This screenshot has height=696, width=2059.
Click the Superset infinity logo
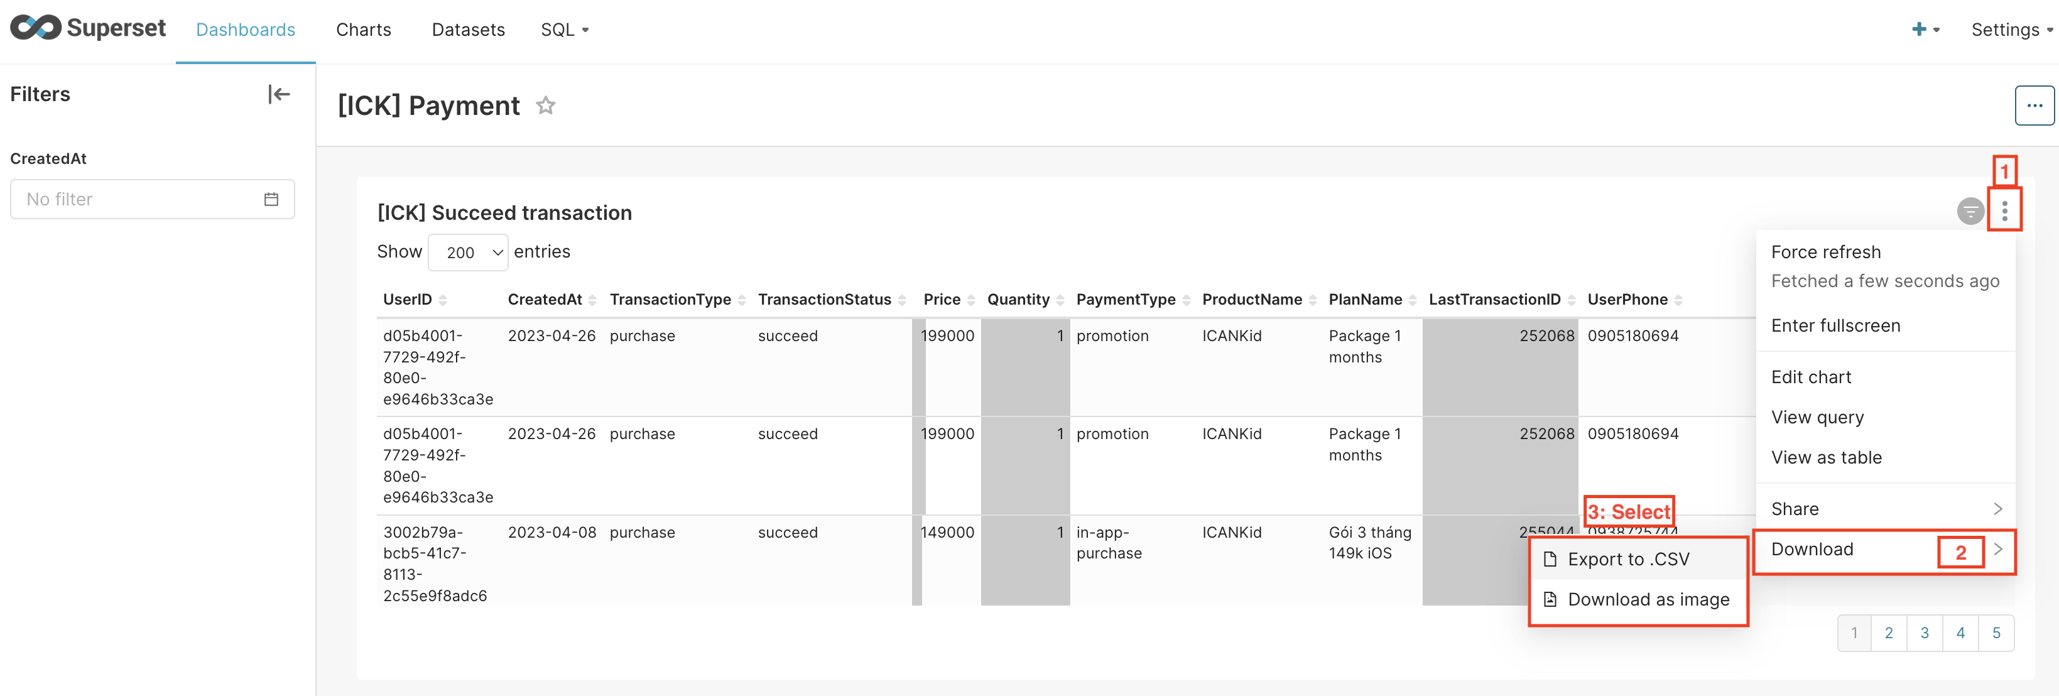click(36, 28)
